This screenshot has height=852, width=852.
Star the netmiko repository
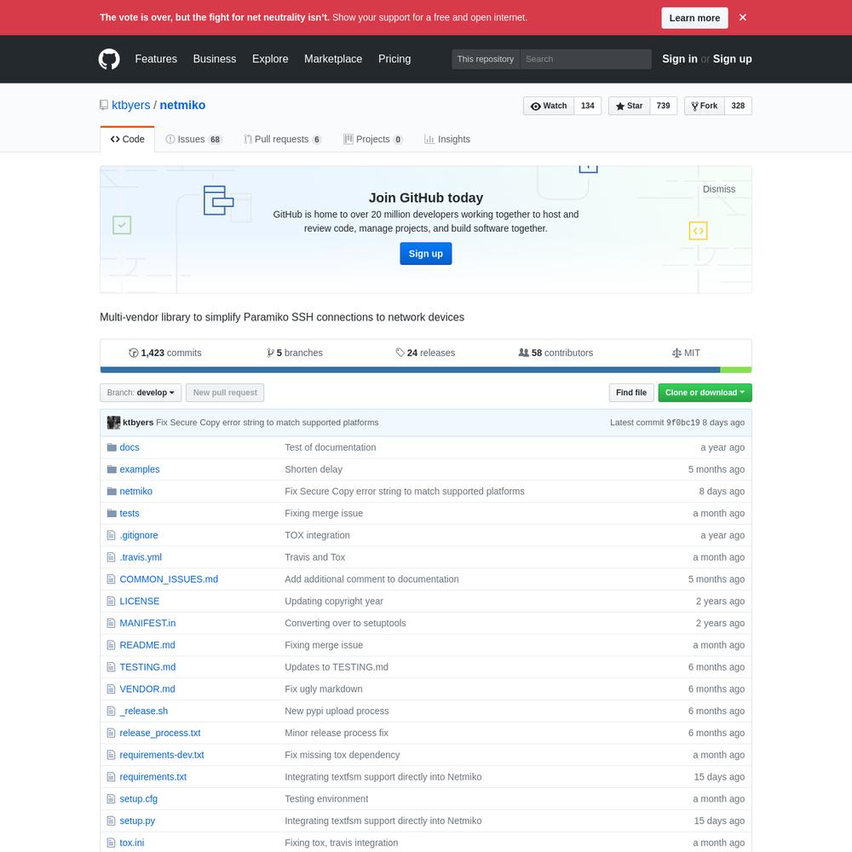[629, 106]
